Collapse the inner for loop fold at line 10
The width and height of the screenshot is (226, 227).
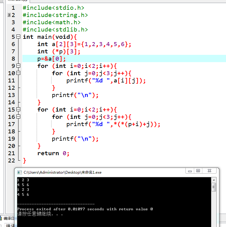[x=18, y=73]
